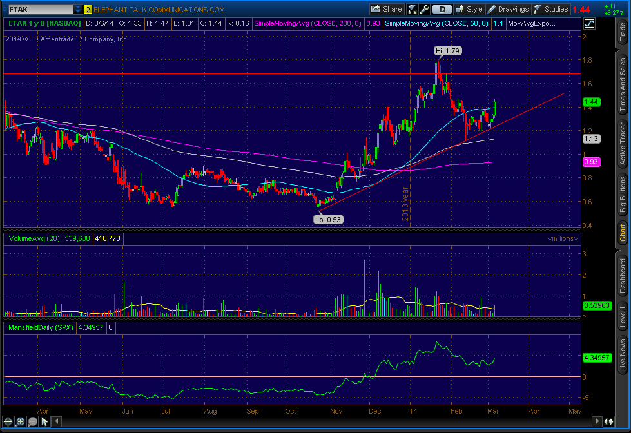This screenshot has height=433, width=631.
Task: Click the 539,630 volume value
Action: click(77, 238)
